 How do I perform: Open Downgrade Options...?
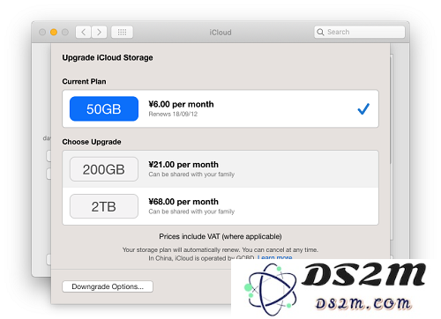(108, 286)
